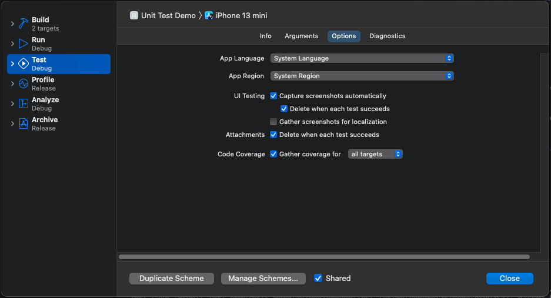551x298 pixels.
Task: Open the all targets coverage dropdown
Action: coord(375,154)
